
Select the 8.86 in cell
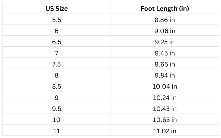point(165,20)
